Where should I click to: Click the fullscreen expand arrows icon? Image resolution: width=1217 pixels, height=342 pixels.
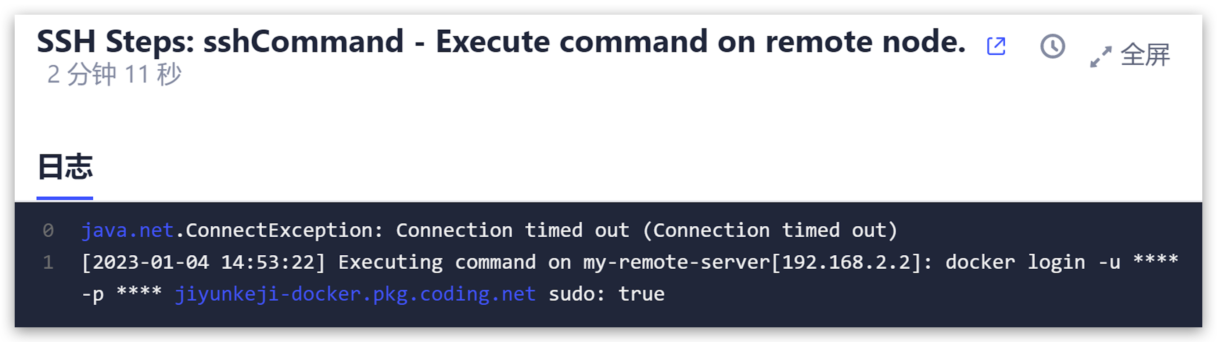[1101, 57]
